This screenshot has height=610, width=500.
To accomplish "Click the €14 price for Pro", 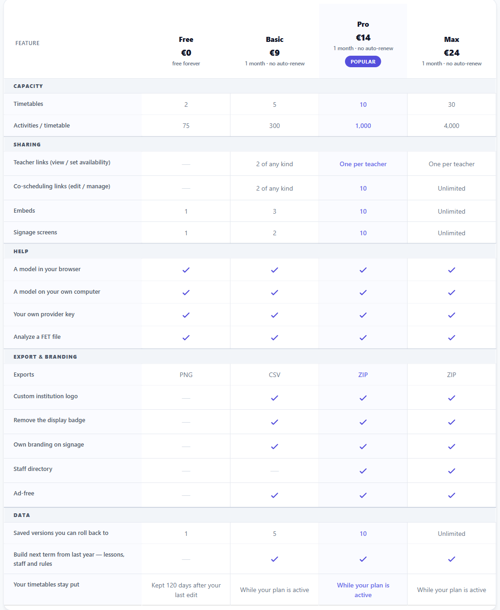I will [x=363, y=38].
